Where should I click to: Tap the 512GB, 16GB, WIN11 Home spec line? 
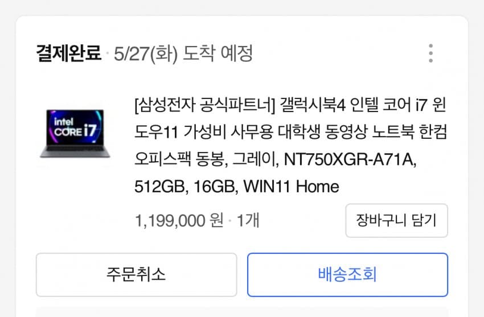pos(237,187)
